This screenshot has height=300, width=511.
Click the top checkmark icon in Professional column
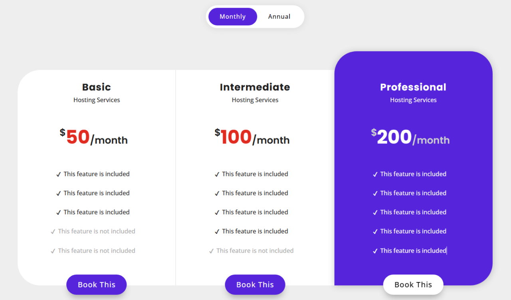tap(375, 174)
